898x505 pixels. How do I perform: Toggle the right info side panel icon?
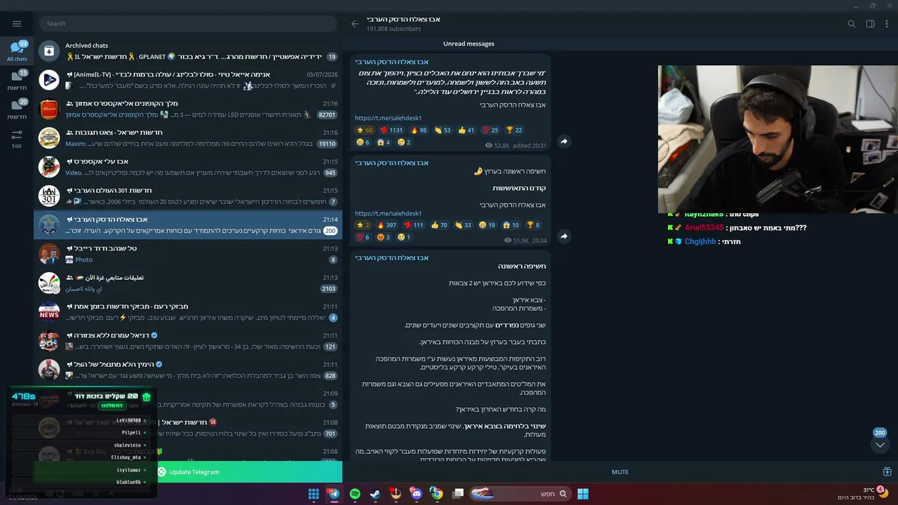(870, 23)
